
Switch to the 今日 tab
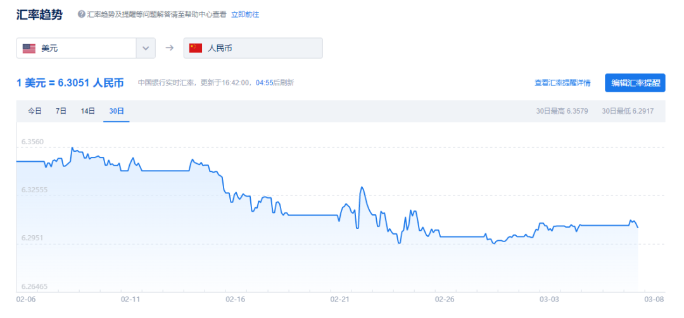35,111
